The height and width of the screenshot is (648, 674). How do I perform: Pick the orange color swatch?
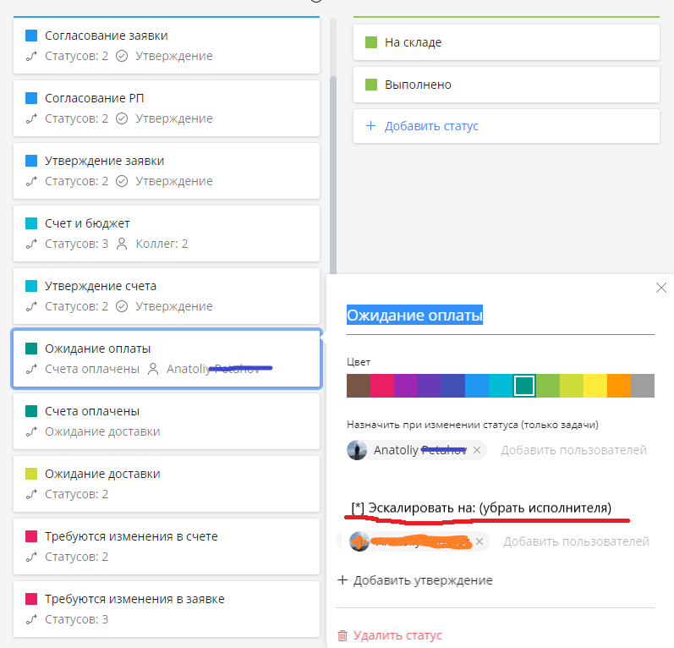click(x=619, y=386)
